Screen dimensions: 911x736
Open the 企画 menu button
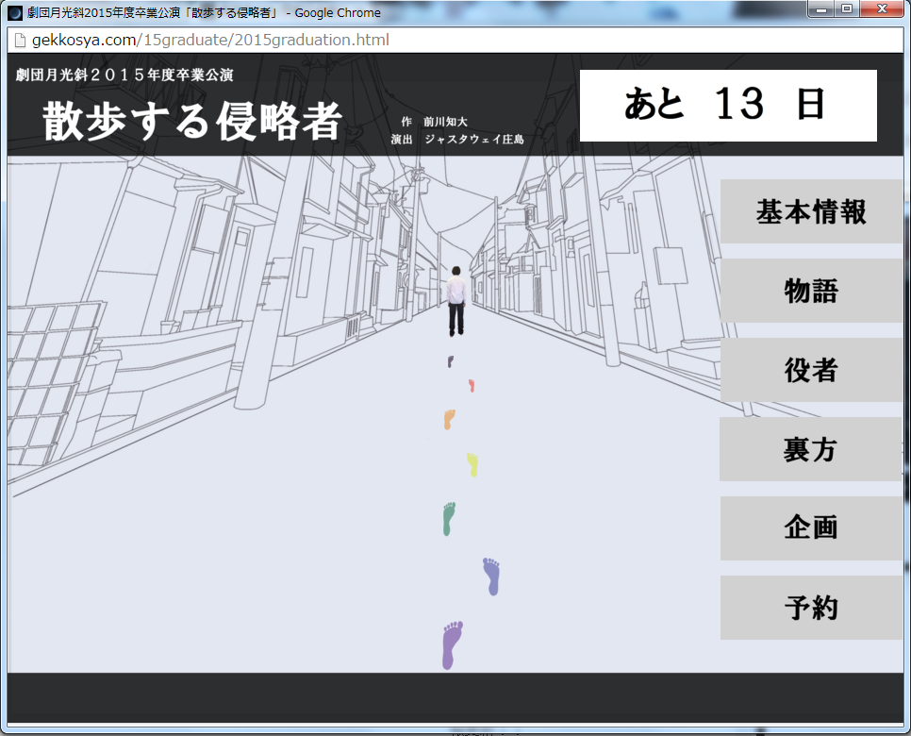(x=811, y=528)
